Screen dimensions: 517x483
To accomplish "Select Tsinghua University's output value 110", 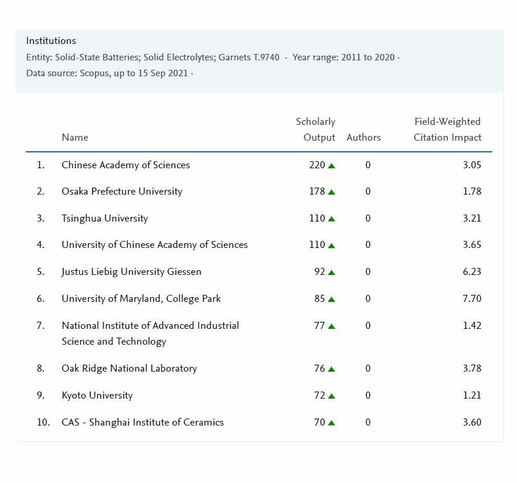I will 317,218.
